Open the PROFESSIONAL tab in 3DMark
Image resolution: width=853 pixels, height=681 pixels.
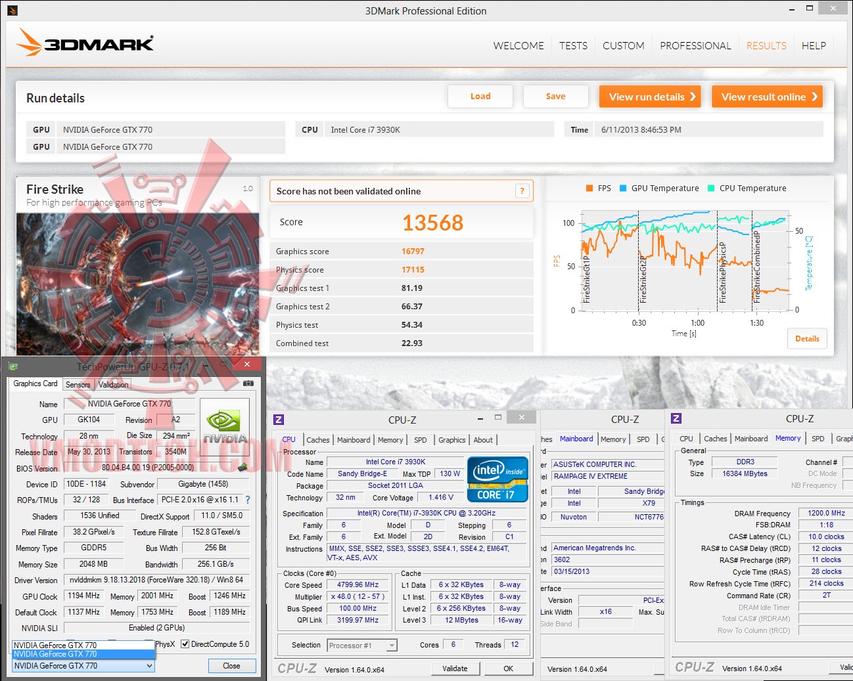click(695, 46)
